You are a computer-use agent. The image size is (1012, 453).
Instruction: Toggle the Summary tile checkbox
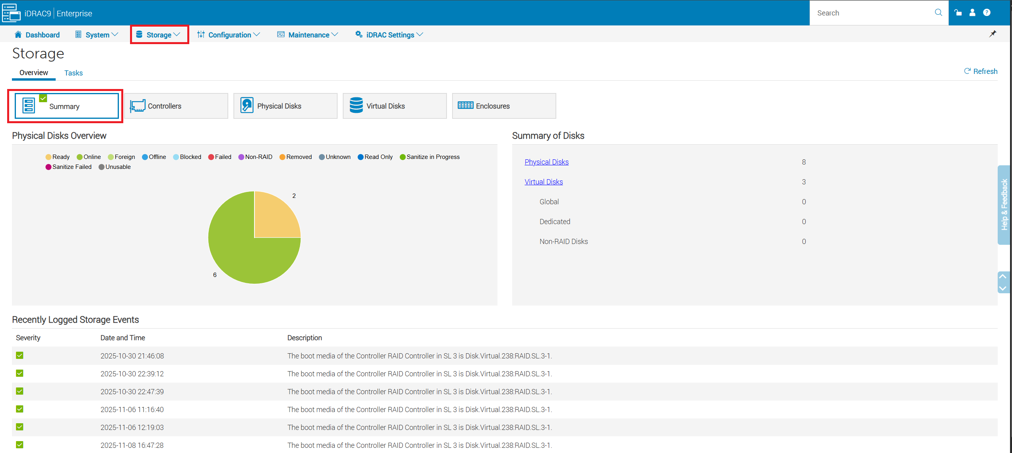pos(43,98)
